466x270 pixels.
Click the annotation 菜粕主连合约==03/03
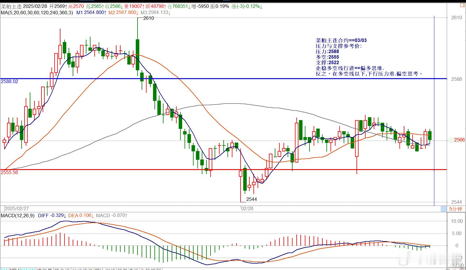(341, 41)
